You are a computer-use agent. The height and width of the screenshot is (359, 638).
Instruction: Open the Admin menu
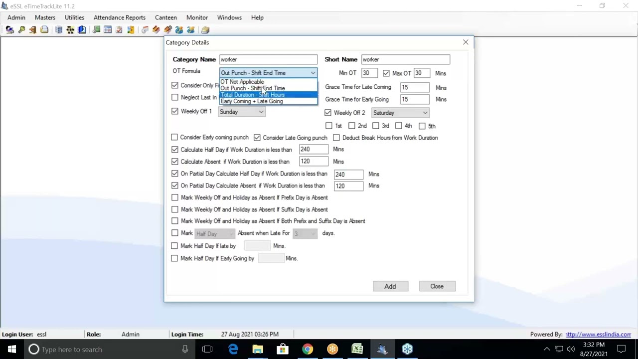click(16, 17)
